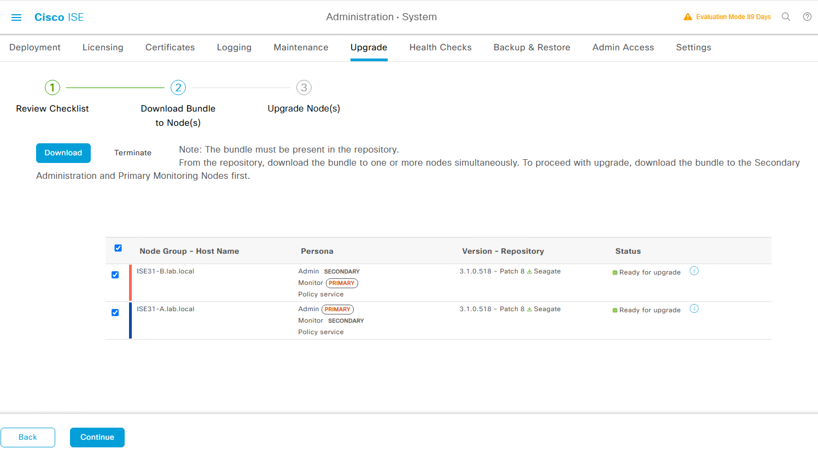
Task: Click the Version - Repository column header
Action: pyautogui.click(x=503, y=251)
